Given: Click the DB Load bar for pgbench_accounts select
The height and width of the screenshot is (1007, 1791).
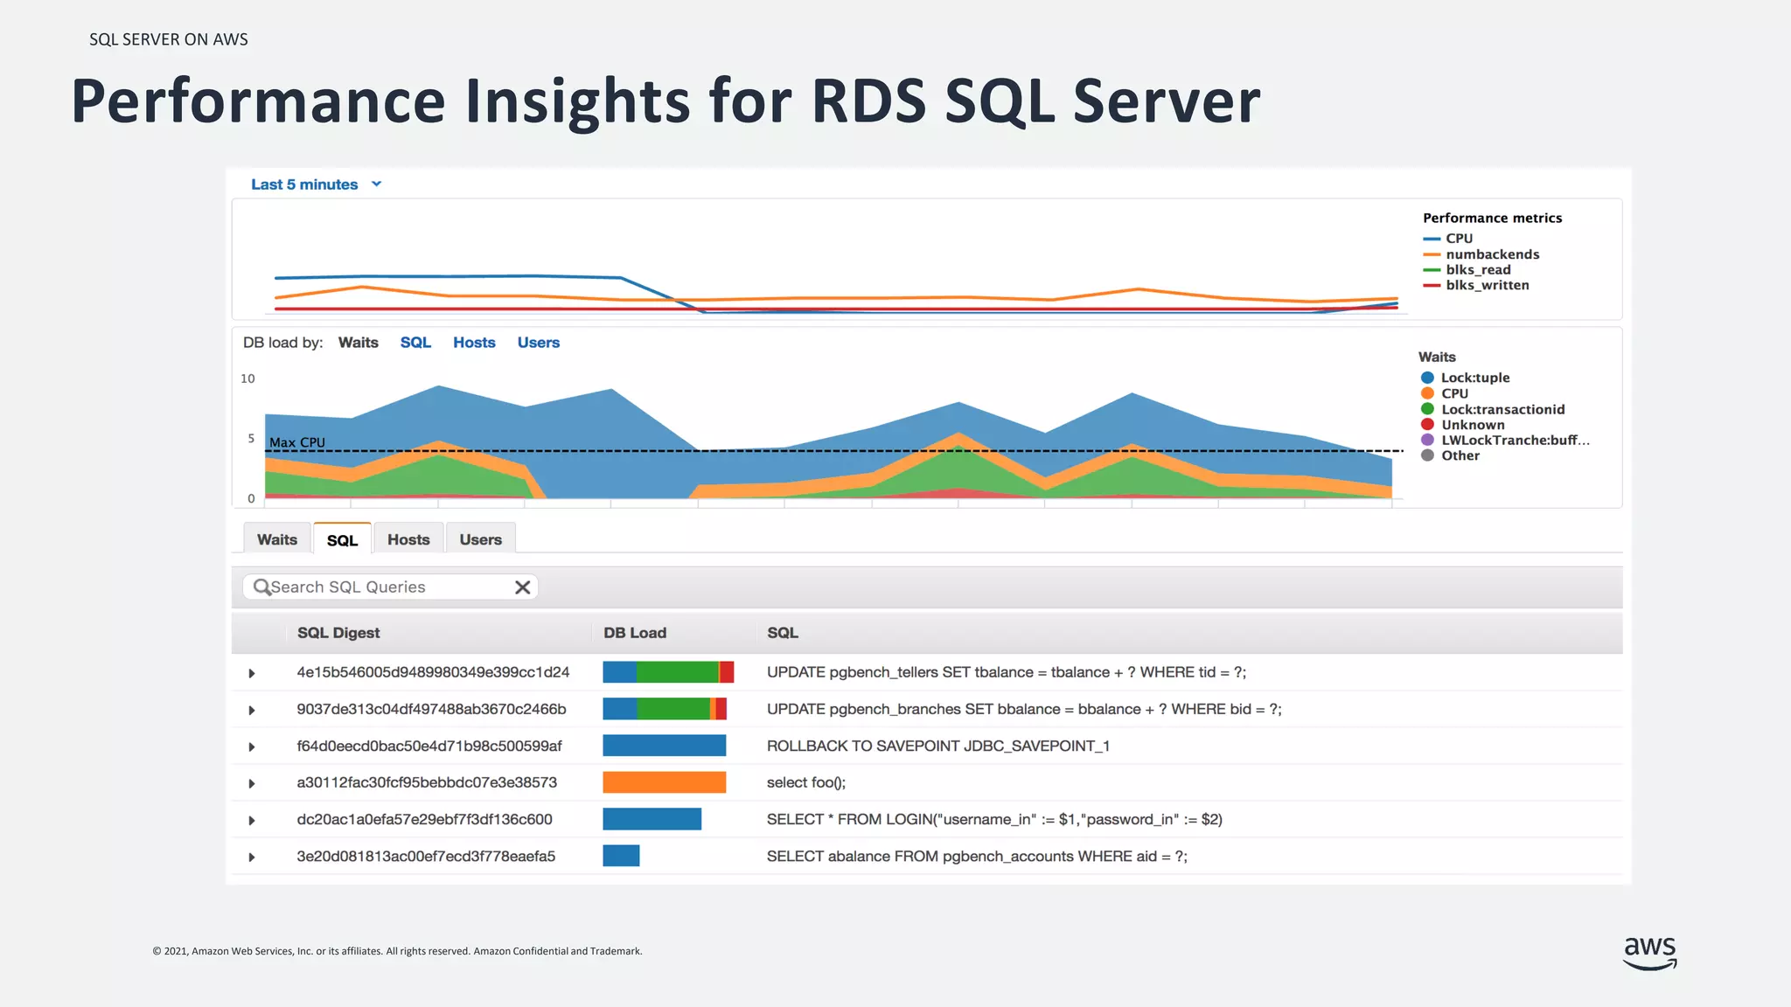Looking at the screenshot, I should click(621, 856).
